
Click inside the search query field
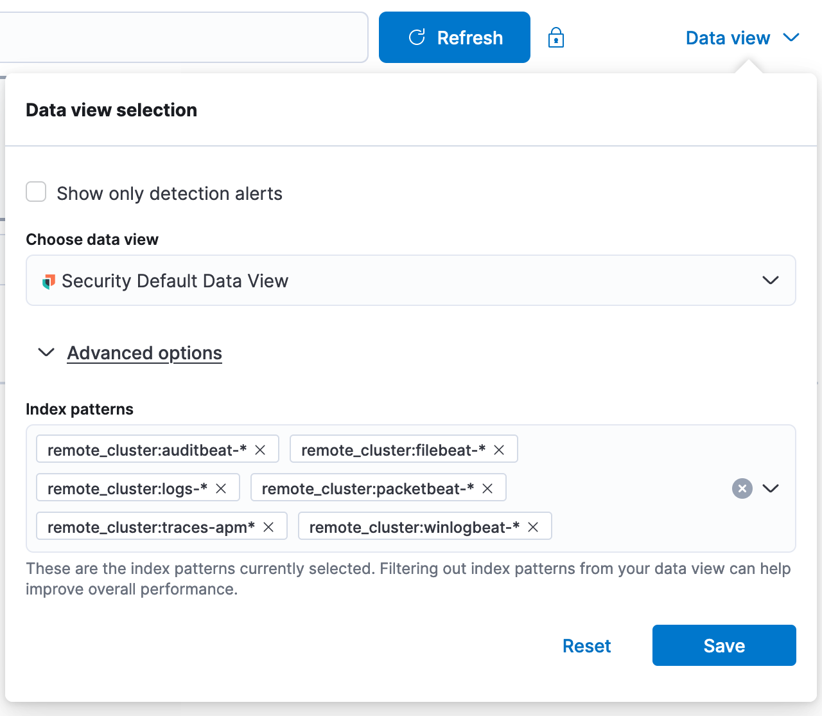[x=180, y=37]
